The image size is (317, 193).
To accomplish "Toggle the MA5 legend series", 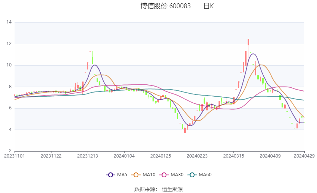I will point(117,175).
